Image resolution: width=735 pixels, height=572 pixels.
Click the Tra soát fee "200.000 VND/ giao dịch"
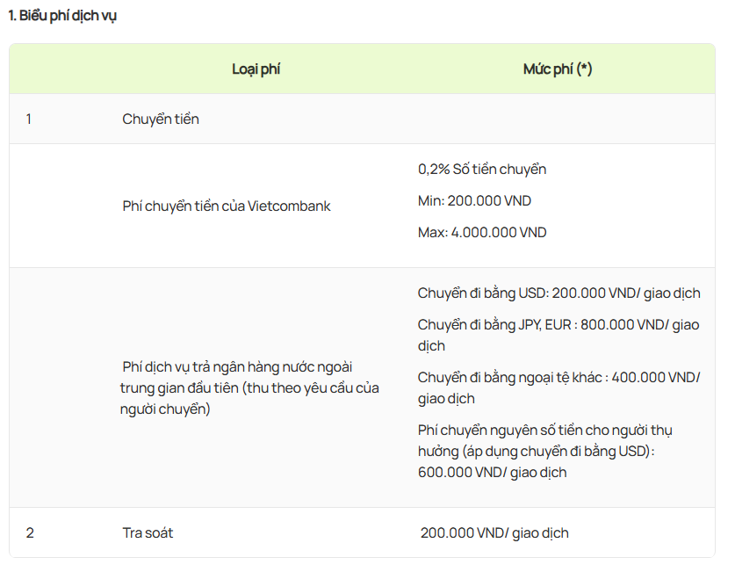click(x=494, y=533)
